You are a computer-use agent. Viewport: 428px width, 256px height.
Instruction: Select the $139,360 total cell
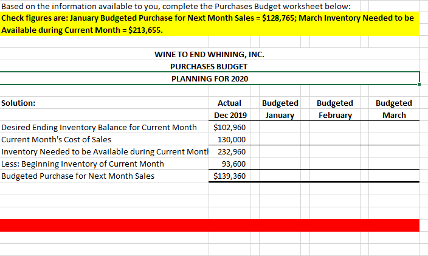(229, 176)
